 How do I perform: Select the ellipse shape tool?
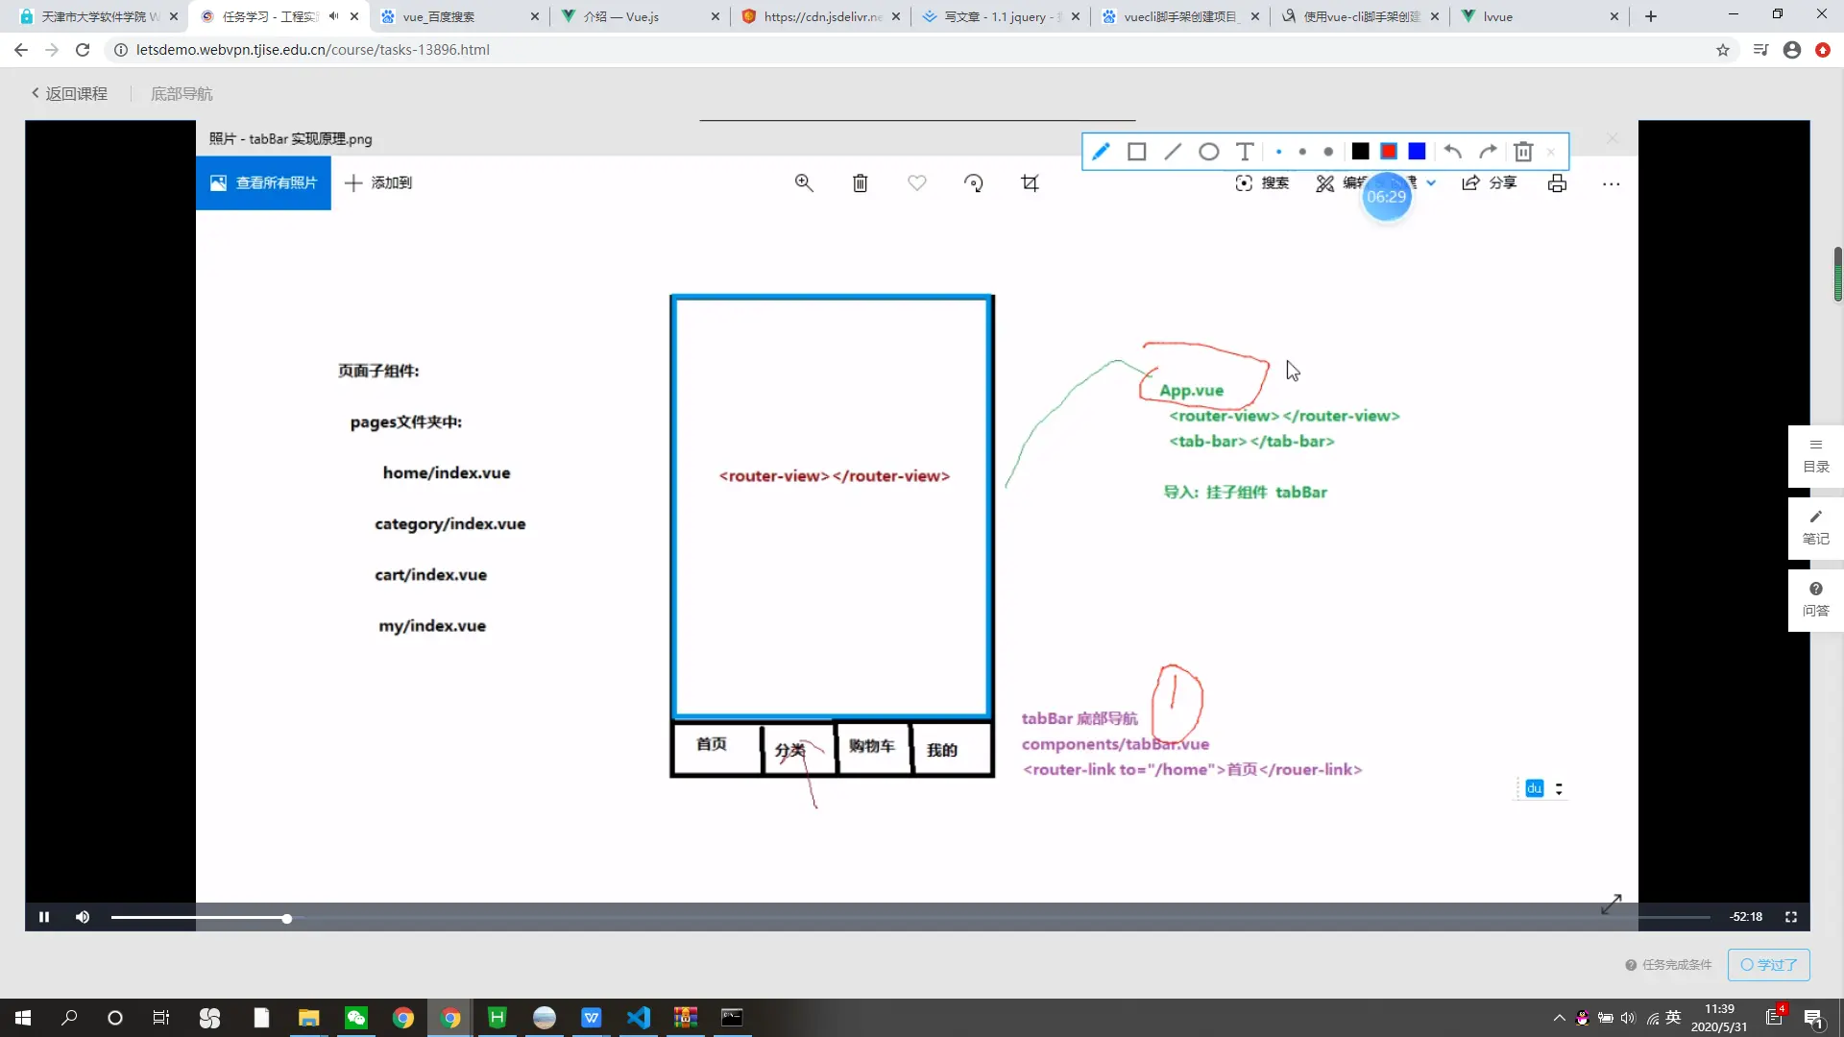tap(1208, 152)
